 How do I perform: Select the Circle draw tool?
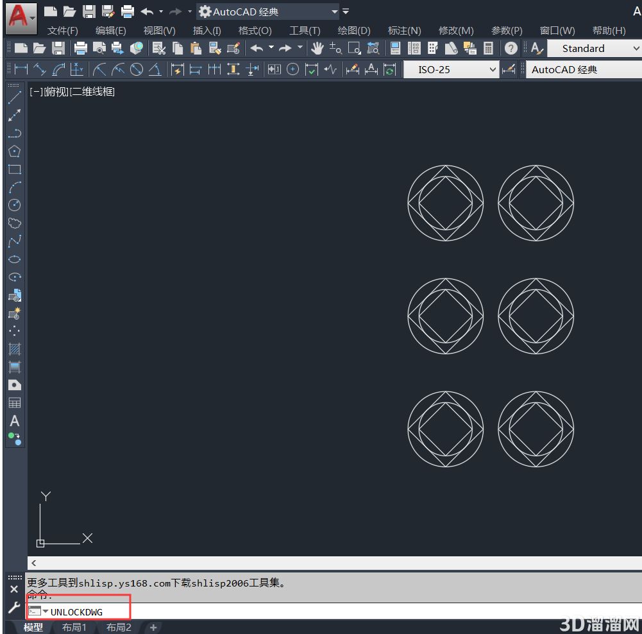click(15, 205)
